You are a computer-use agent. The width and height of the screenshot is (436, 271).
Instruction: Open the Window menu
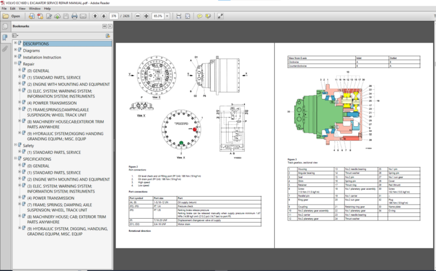point(35,9)
